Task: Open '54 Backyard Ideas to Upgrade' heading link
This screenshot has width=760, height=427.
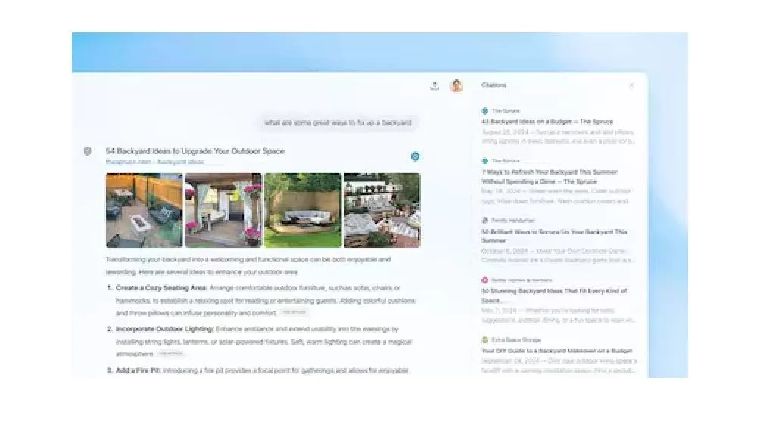Action: tap(195, 151)
